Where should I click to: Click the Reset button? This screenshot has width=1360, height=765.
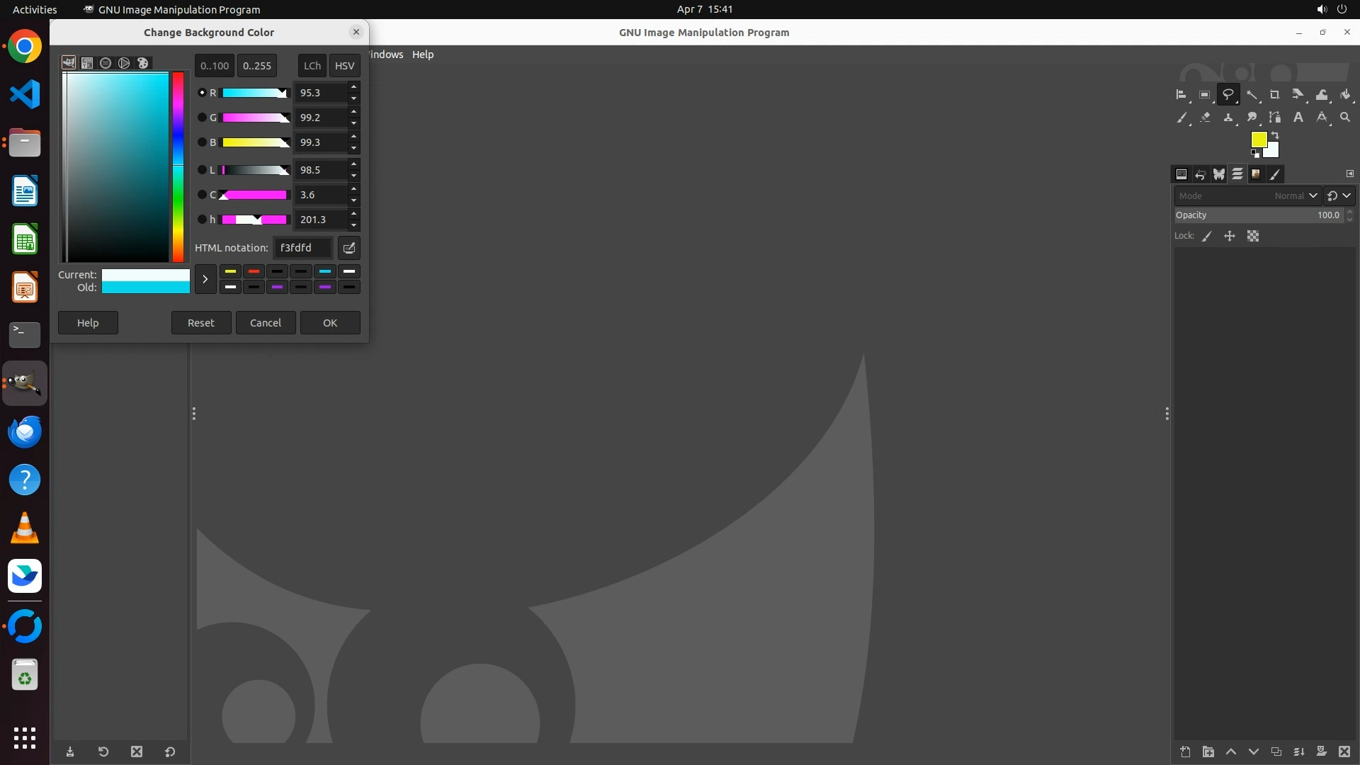(200, 323)
